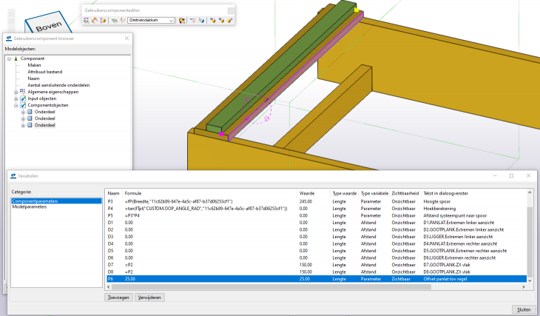Click the Verwijderen button
This screenshot has width=540, height=316.
pos(150,296)
